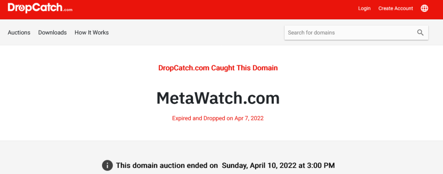Click "This domain auction ended on" label
This screenshot has width=443, height=174.
(167, 165)
